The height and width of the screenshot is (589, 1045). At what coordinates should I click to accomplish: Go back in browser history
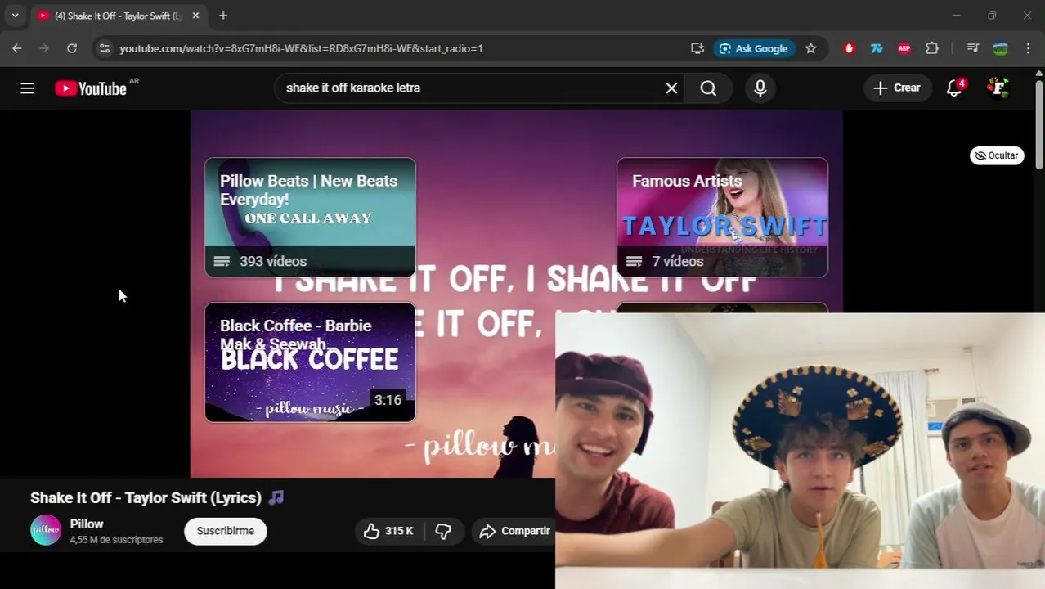(x=17, y=48)
